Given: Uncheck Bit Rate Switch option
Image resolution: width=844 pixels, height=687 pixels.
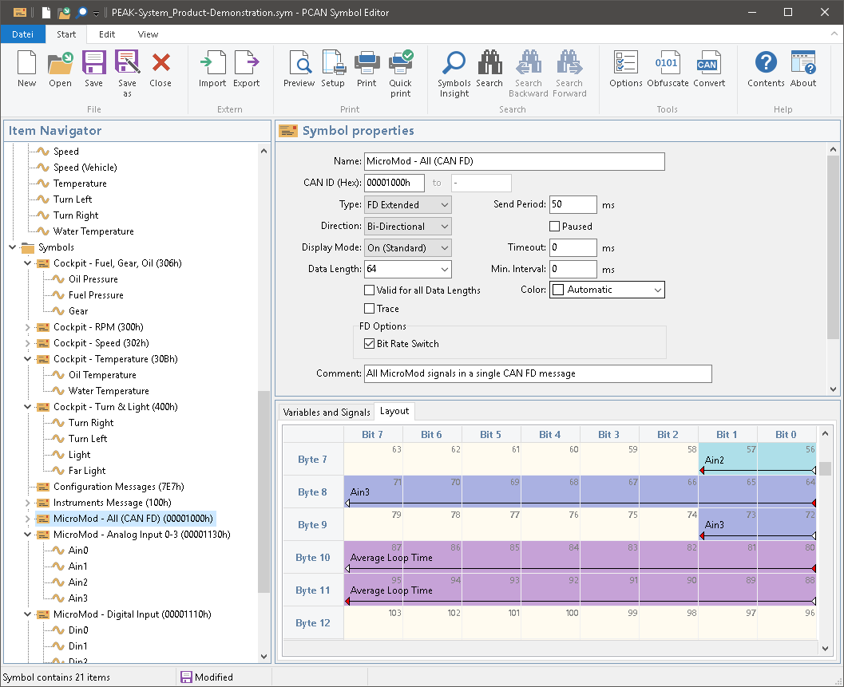Looking at the screenshot, I should (x=369, y=344).
